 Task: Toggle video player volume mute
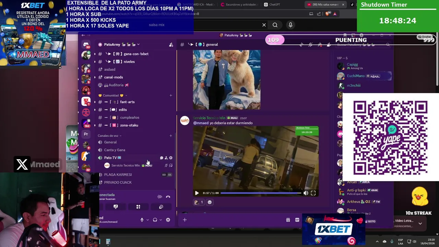[306, 193]
